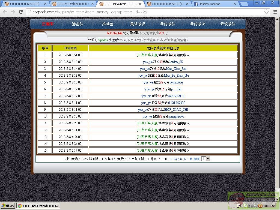Open the 我的战队 menu item
Viewport: 280px width, 210px height.
(168, 24)
